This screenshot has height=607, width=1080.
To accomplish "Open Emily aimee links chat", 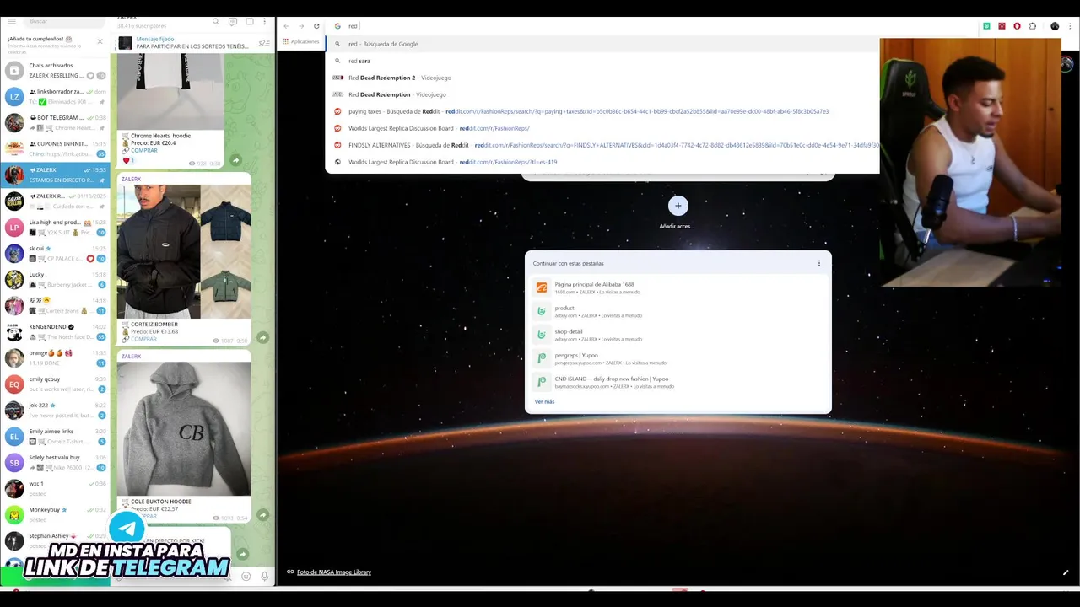I will (55, 436).
